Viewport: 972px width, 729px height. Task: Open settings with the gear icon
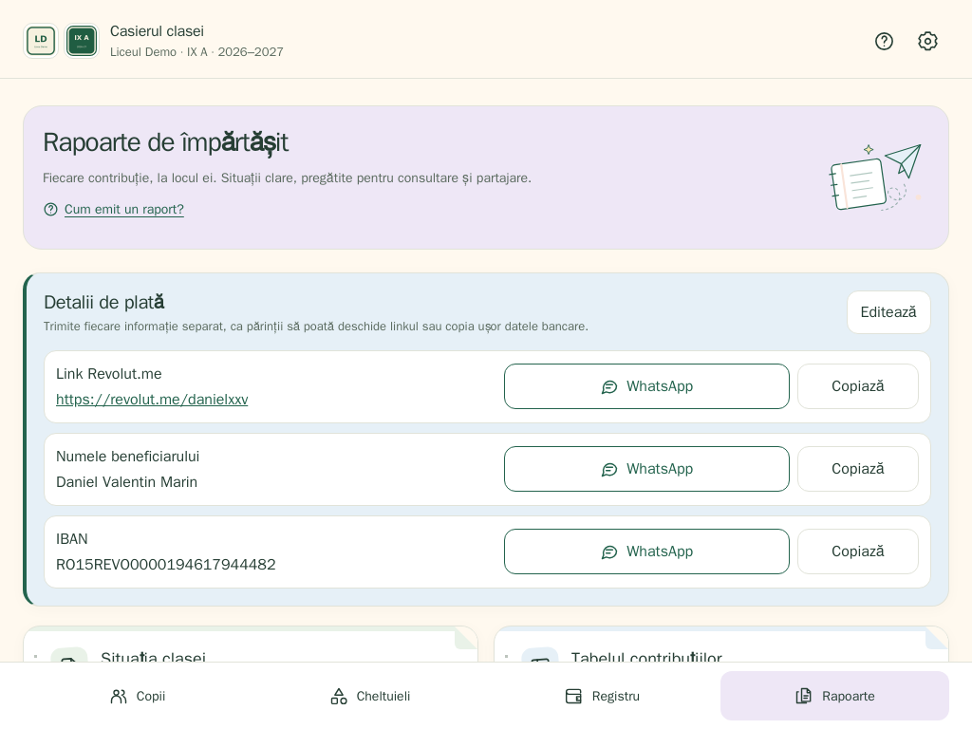pos(927,41)
